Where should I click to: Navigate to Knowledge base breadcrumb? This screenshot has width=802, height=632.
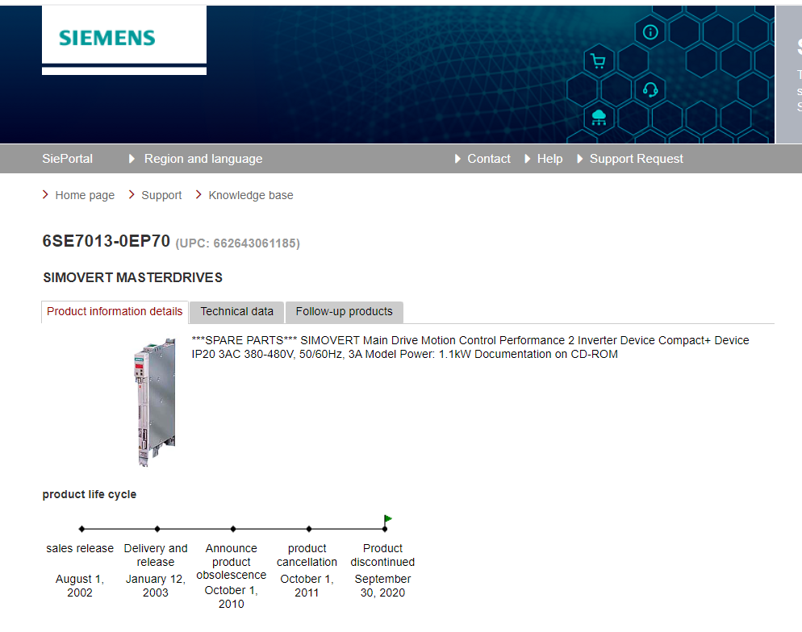pos(251,195)
